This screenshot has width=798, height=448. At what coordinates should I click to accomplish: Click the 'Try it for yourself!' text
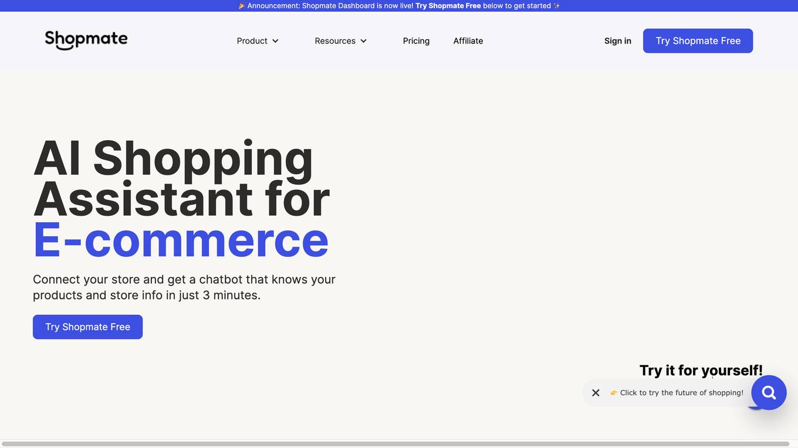(x=701, y=371)
